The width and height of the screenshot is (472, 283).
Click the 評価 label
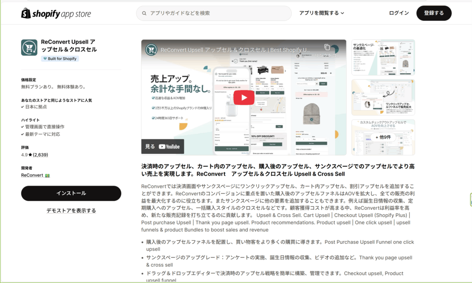point(25,147)
